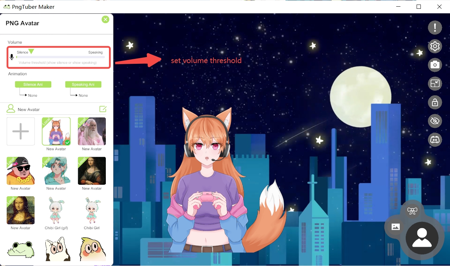Click the camera screenshot icon
The image size is (450, 266).
click(x=435, y=65)
